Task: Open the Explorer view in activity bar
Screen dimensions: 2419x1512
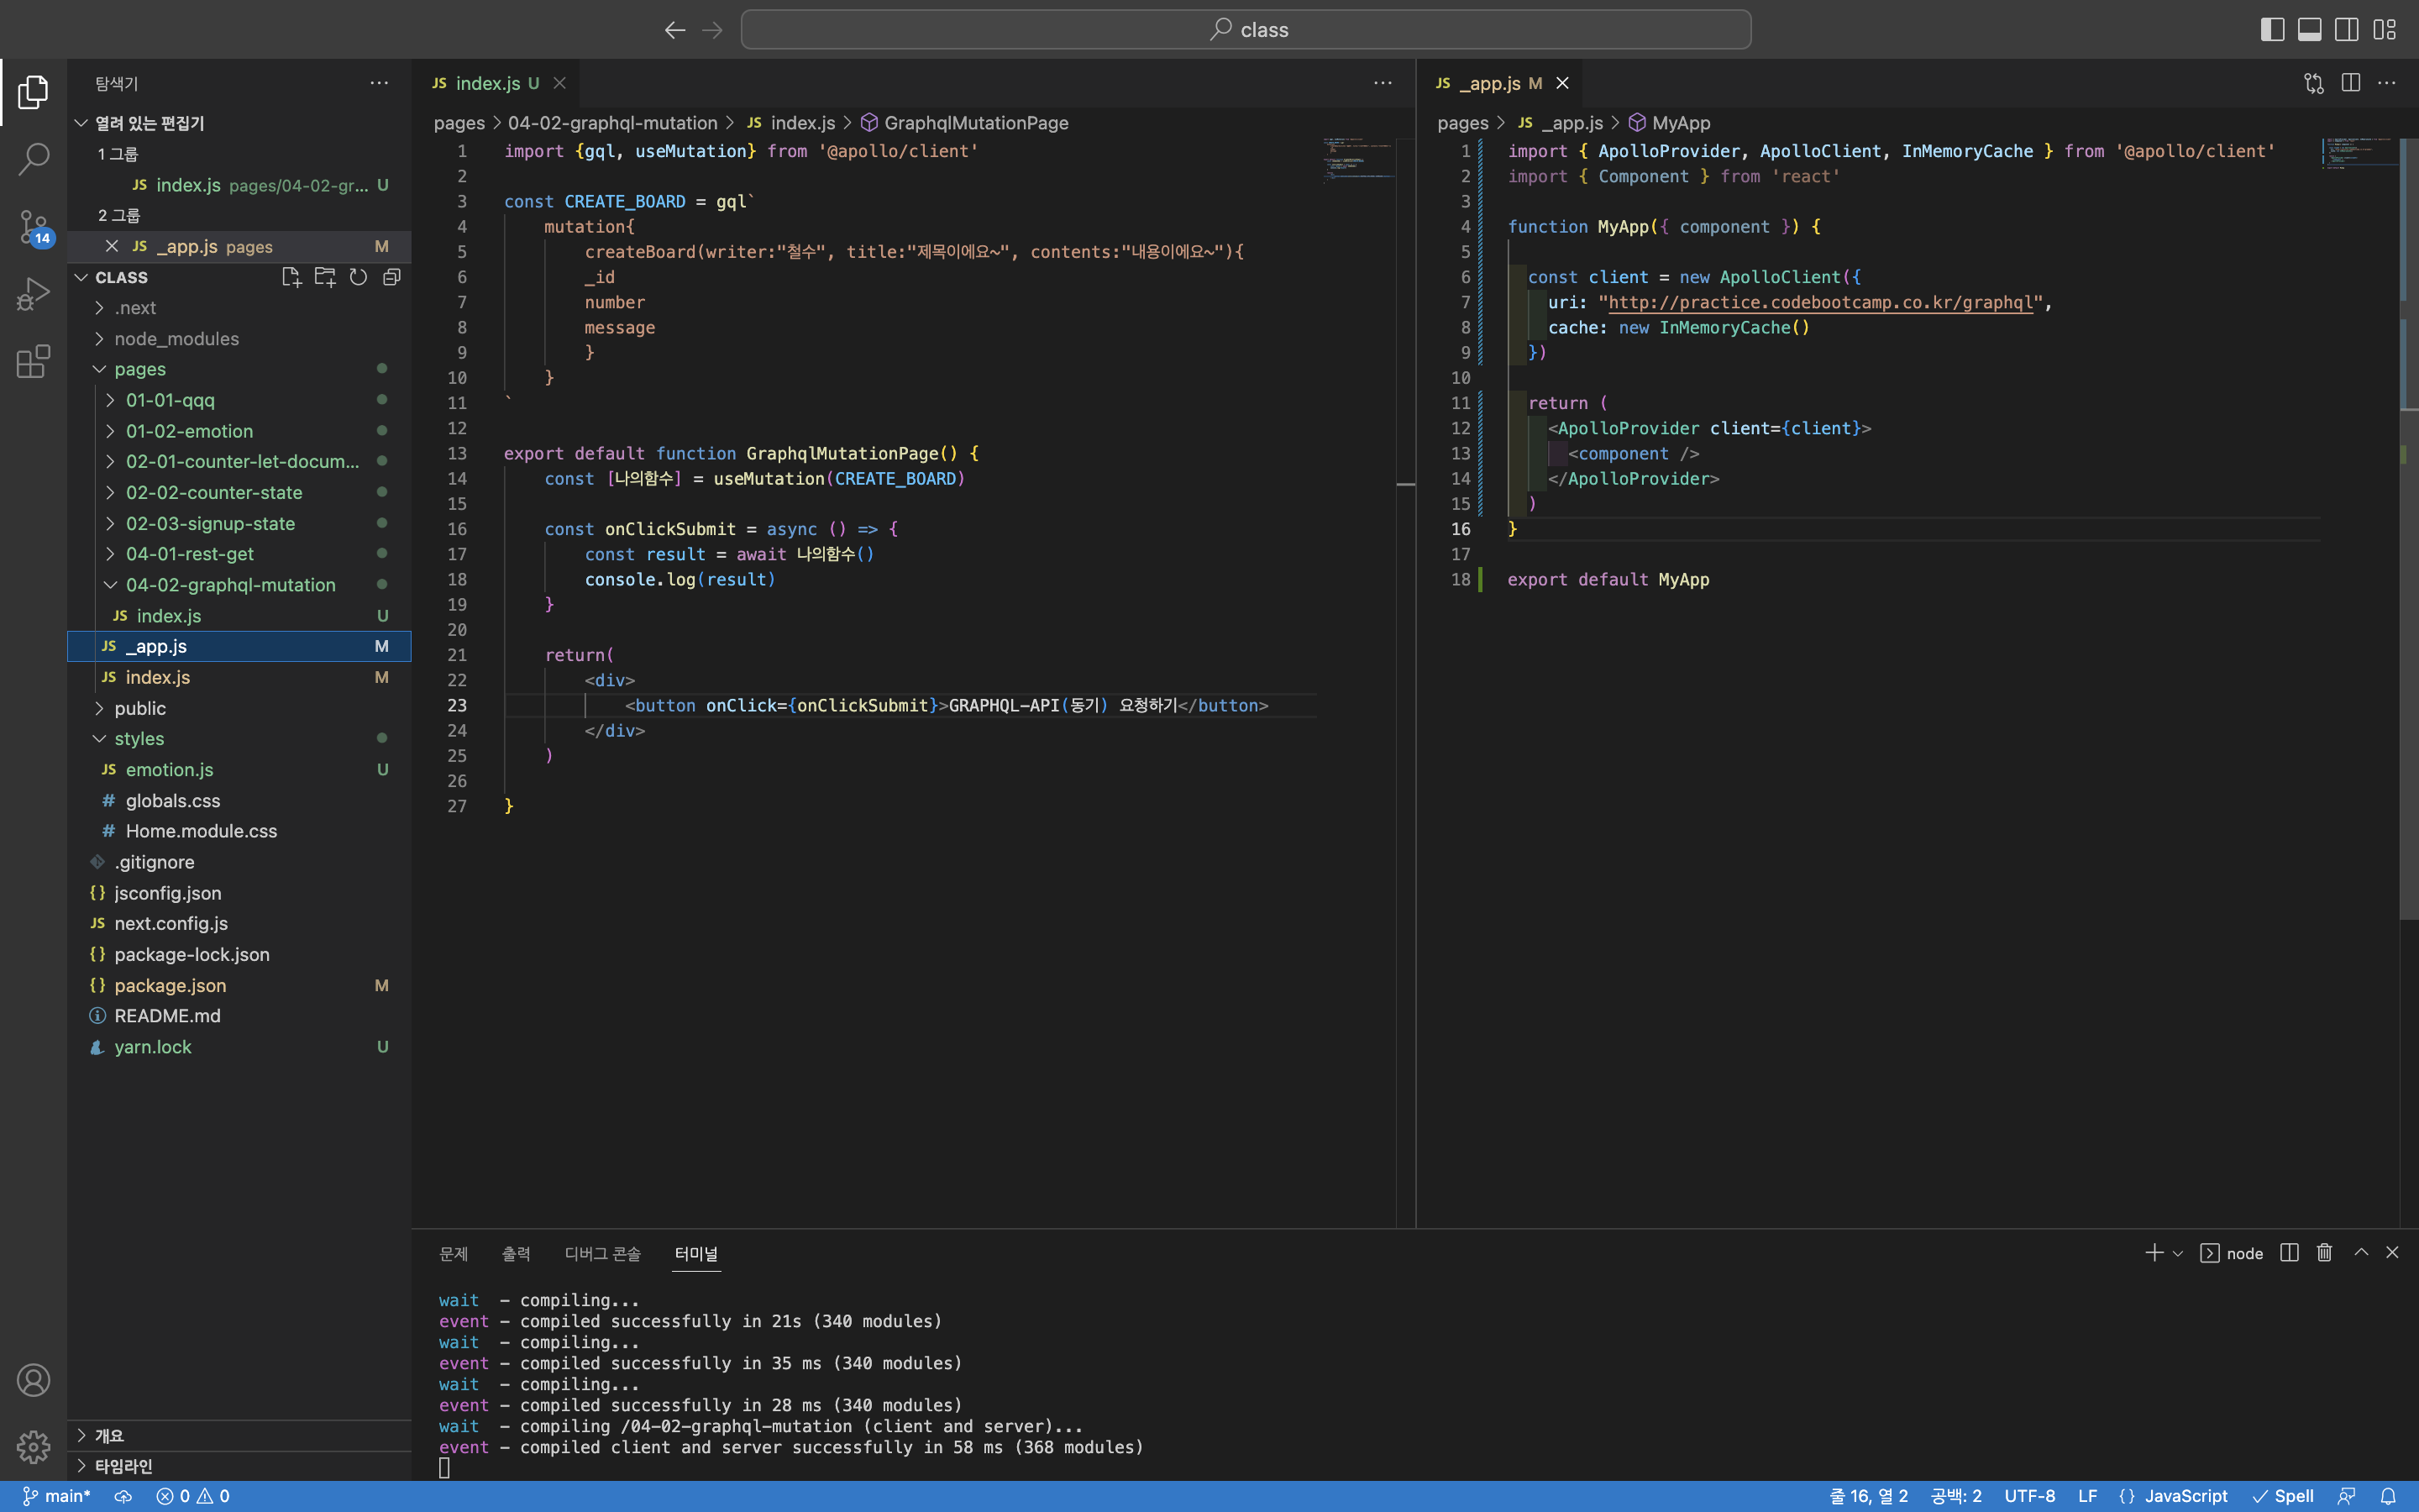Action: [33, 92]
